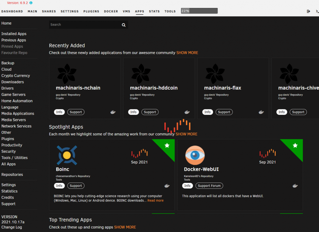Open the Plugins tab
The image size is (319, 232).
coord(91,11)
